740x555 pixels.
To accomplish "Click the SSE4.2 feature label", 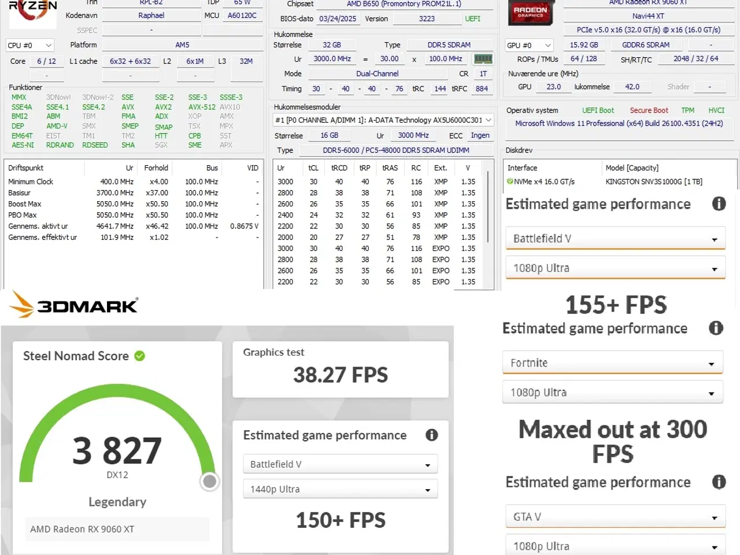I will tap(94, 107).
